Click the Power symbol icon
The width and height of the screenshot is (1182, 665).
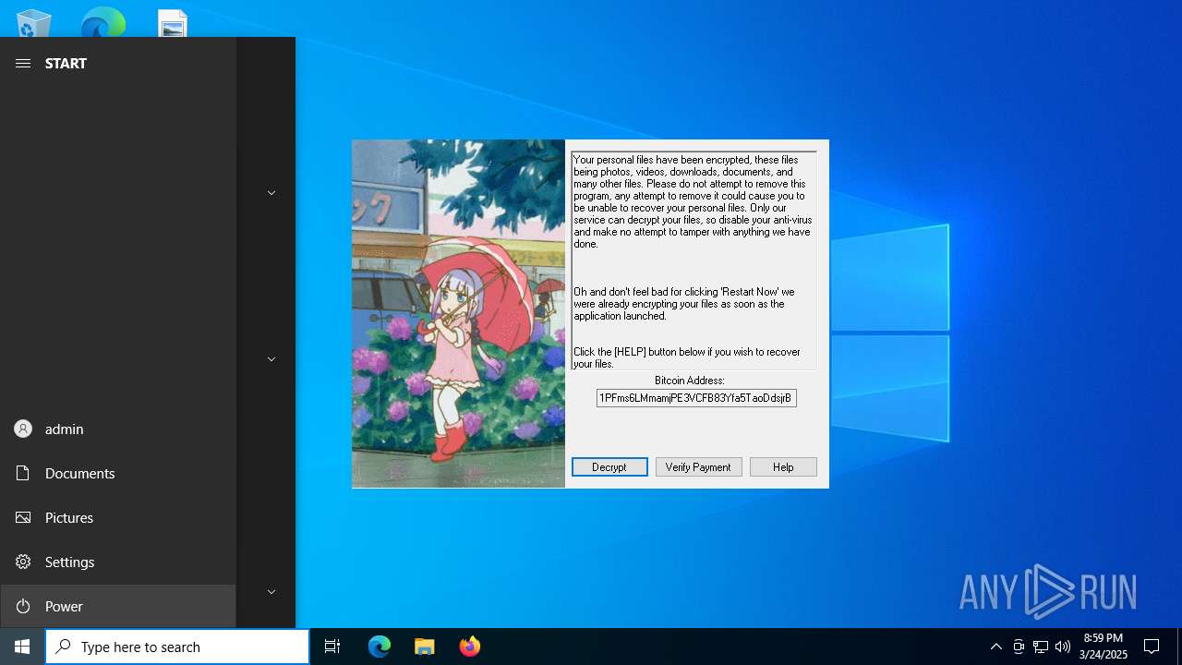(23, 606)
